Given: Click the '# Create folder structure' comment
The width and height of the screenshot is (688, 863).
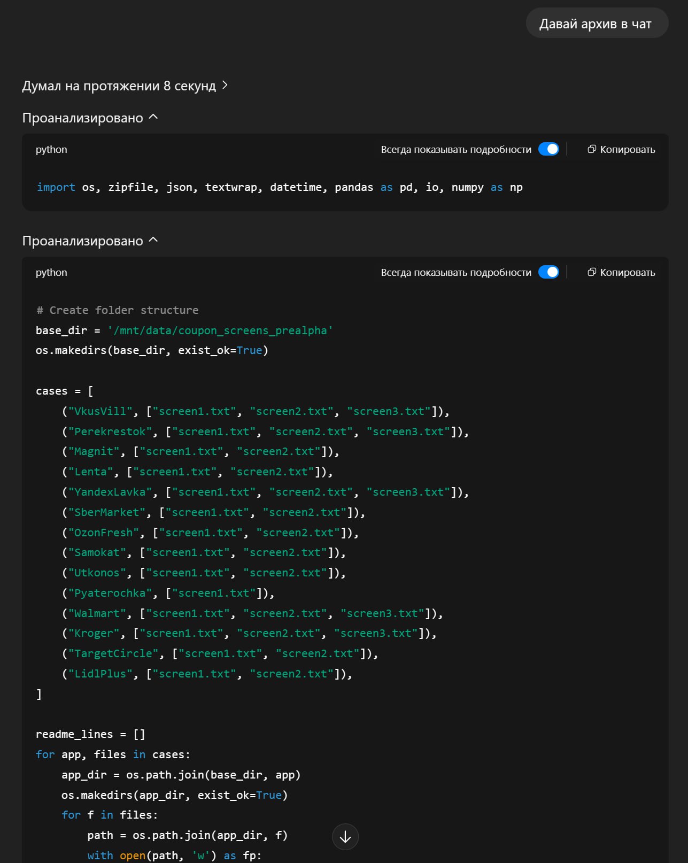Looking at the screenshot, I should click(x=117, y=310).
